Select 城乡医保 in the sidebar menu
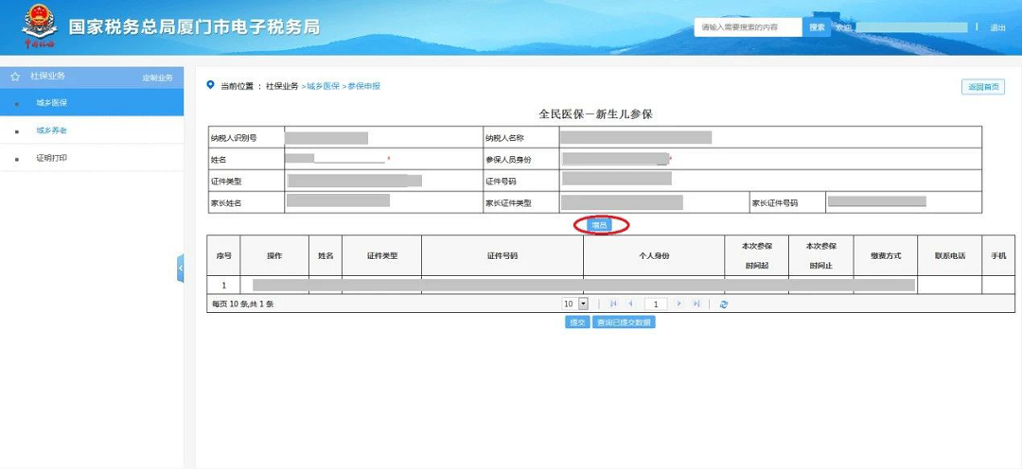The height and width of the screenshot is (469, 1022). [x=92, y=103]
